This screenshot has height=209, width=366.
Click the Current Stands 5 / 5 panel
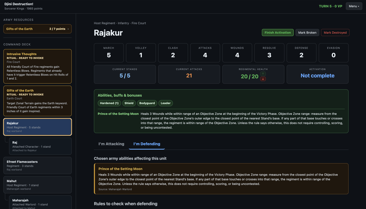(125, 74)
